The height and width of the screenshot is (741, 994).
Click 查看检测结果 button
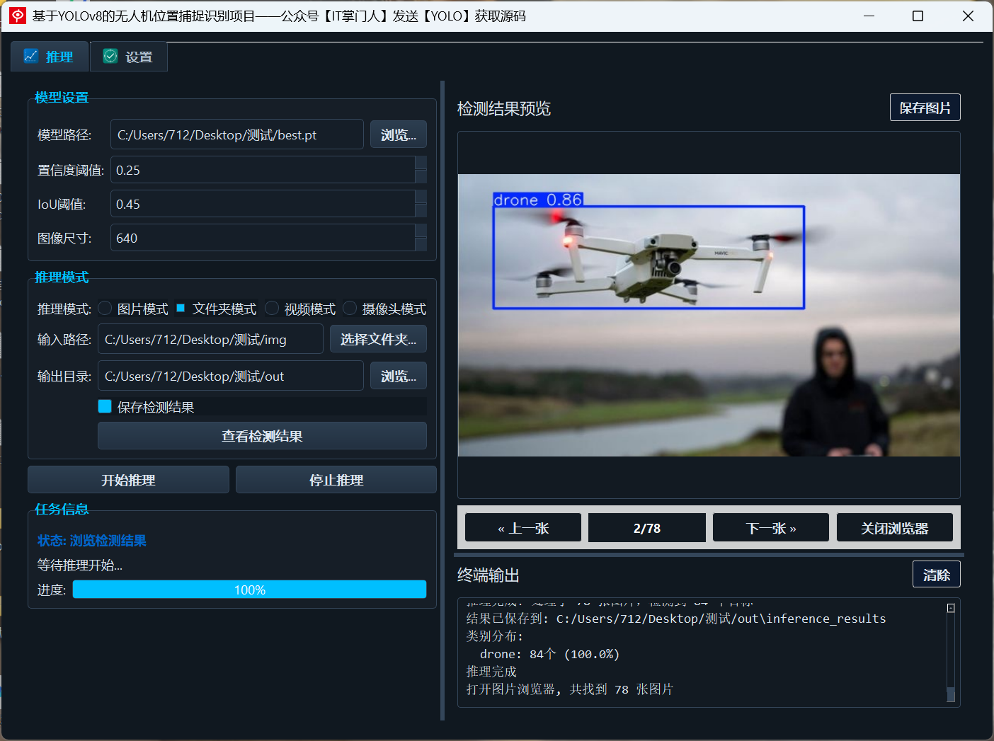[x=262, y=436]
